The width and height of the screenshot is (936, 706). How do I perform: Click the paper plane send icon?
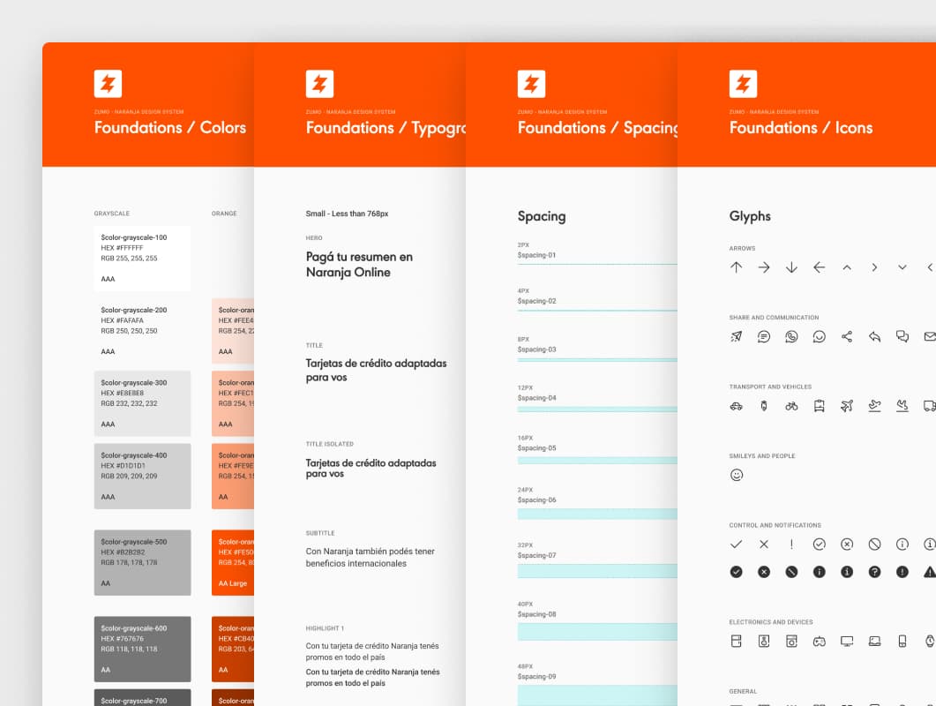(735, 336)
